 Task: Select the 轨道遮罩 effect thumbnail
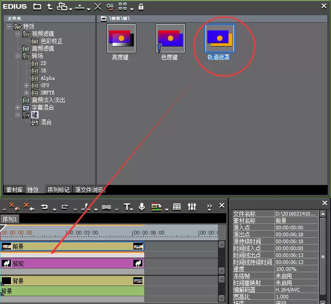pyautogui.click(x=220, y=38)
